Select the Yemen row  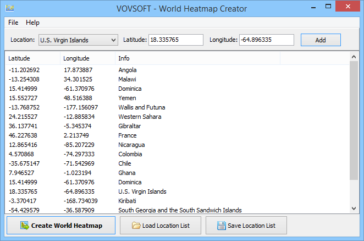coord(177,98)
